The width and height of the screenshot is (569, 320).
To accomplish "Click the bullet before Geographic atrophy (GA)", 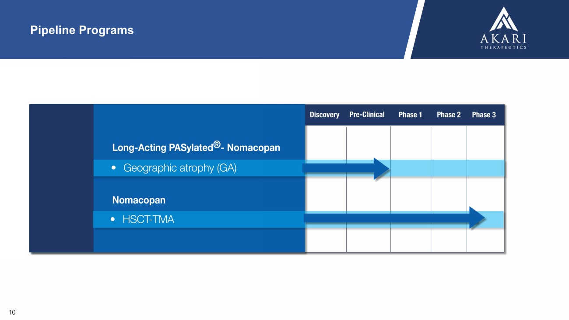I will (x=114, y=168).
